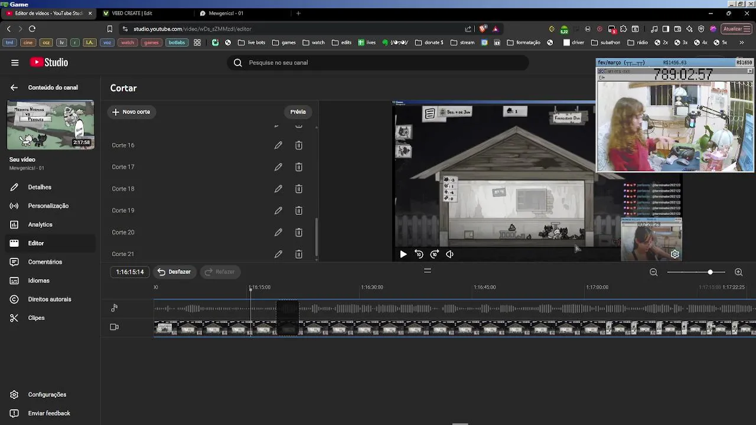This screenshot has height=425, width=756.
Task: Delete Corte 17 using the trash icon
Action: [299, 167]
